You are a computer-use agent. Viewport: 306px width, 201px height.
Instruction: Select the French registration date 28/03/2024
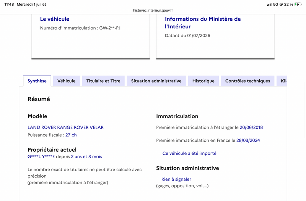(248, 140)
